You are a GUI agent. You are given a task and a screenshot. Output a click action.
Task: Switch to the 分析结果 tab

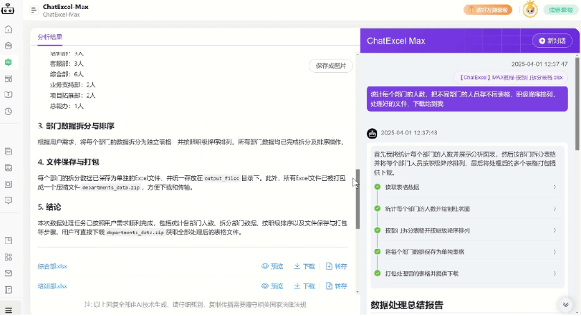(50, 37)
